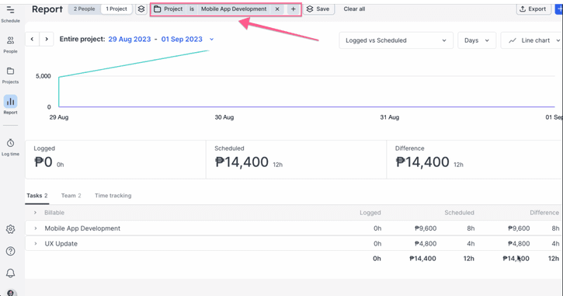Toggle the 2 People view
This screenshot has width=563, height=296.
(x=85, y=9)
